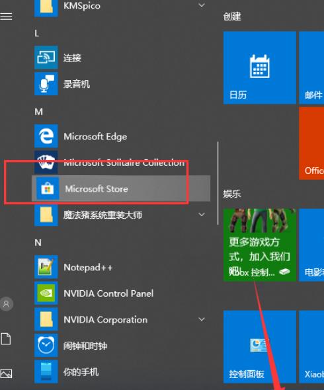Launch Microsoft Solitaire Collection icon
Screen dimensions: 324x390
coord(46,162)
